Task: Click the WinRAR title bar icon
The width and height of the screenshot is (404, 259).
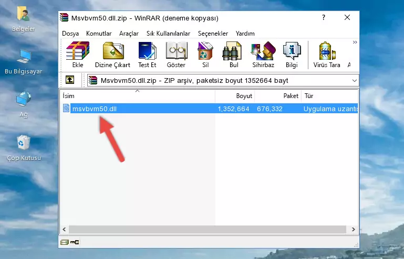Action: tap(64, 17)
